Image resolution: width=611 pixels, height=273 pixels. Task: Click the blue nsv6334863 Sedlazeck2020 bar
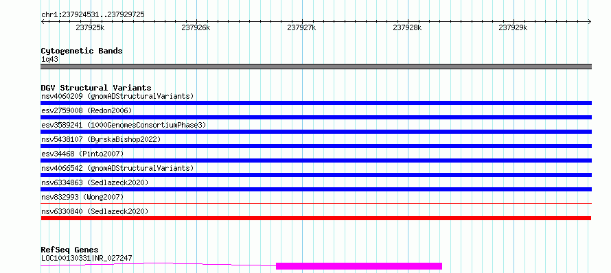tap(316, 189)
